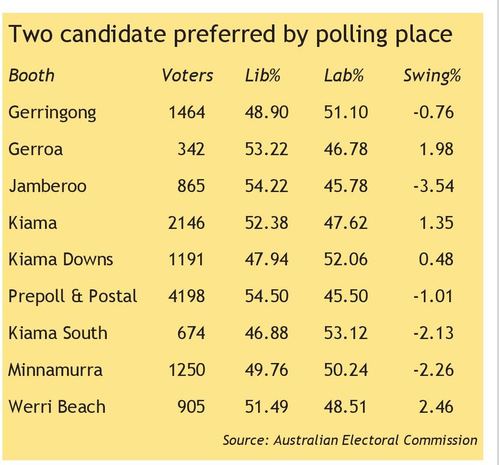This screenshot has width=499, height=465.
Task: Select the Prepoll & Postal row label
Action: (x=73, y=296)
